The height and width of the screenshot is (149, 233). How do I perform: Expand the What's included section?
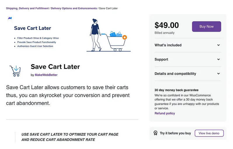coord(168,45)
